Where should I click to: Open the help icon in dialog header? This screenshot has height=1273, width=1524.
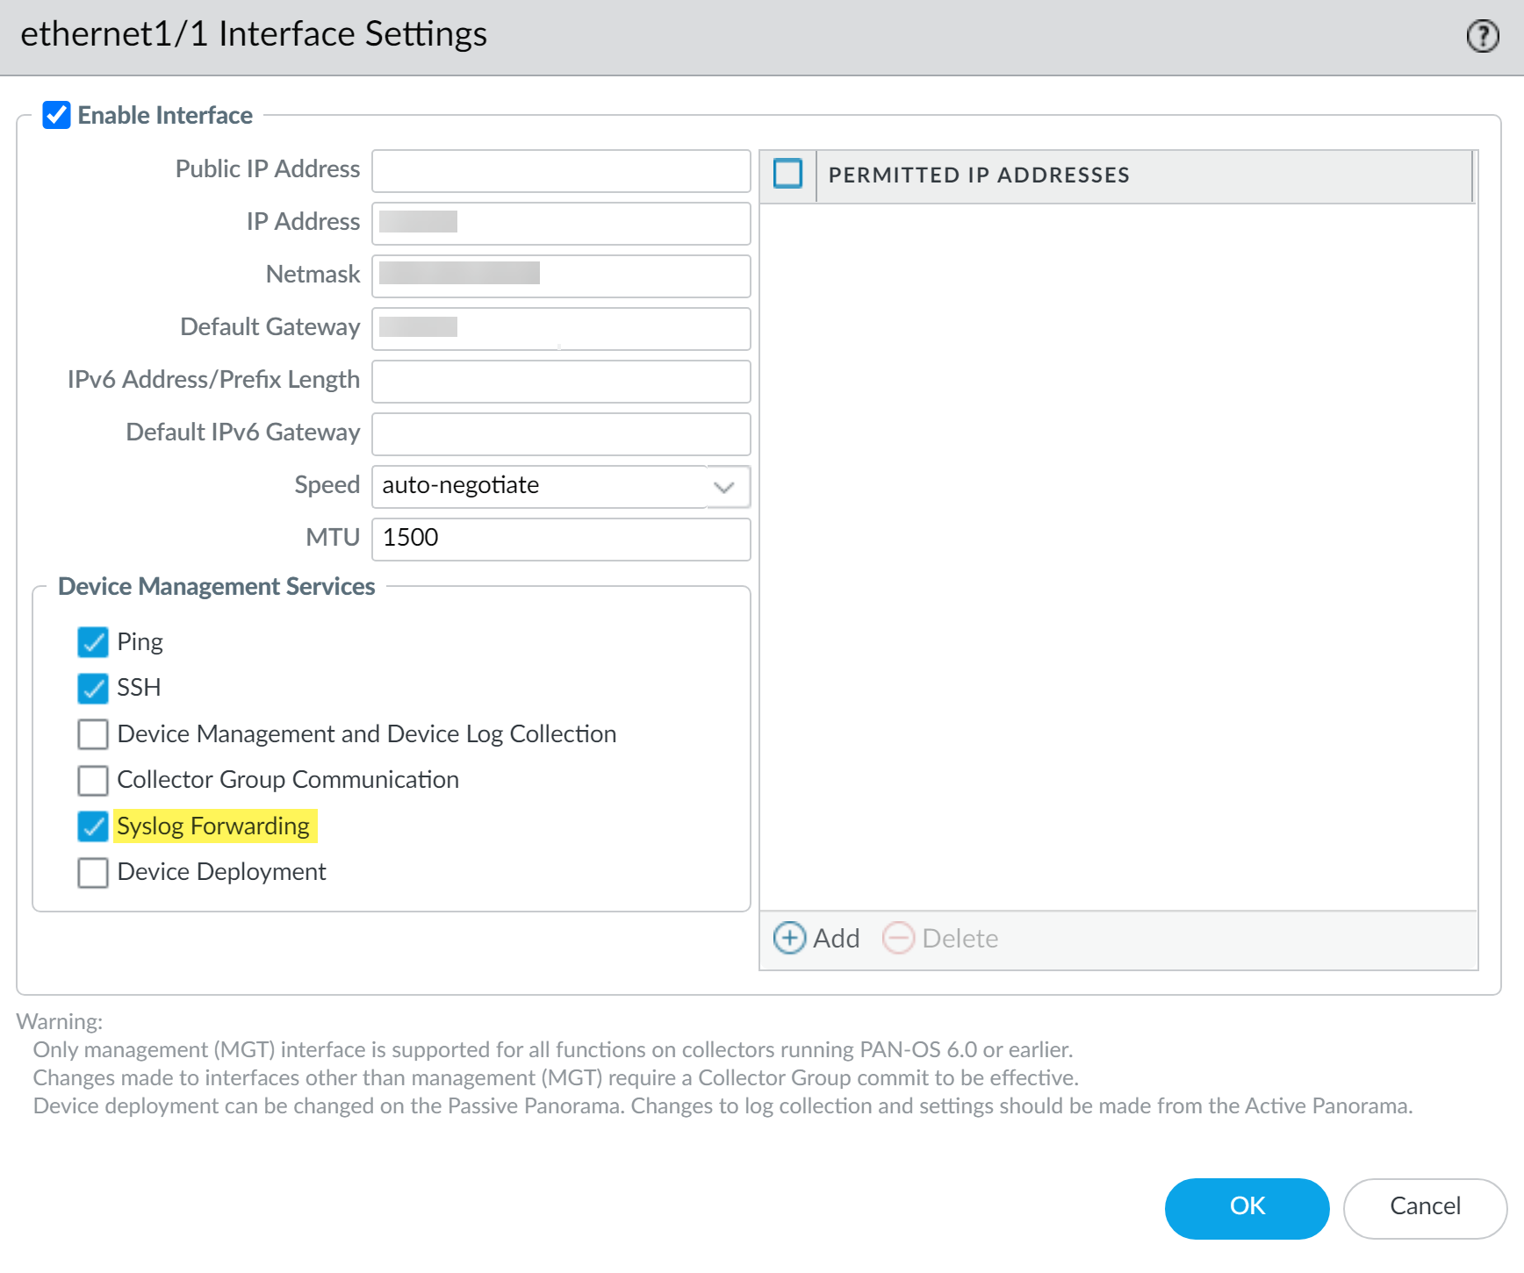(x=1482, y=36)
